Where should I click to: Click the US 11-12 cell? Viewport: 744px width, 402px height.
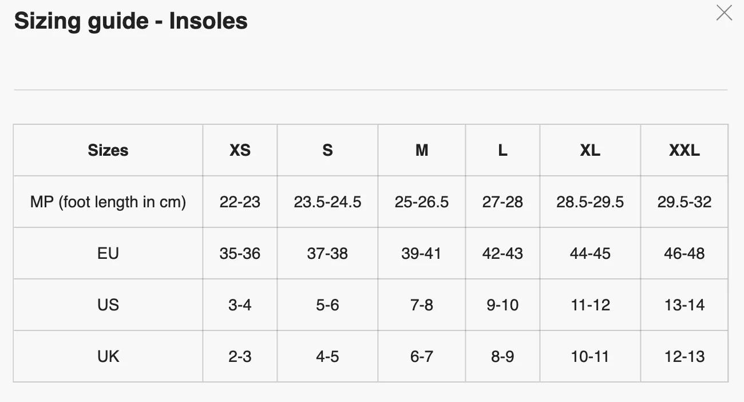590,305
